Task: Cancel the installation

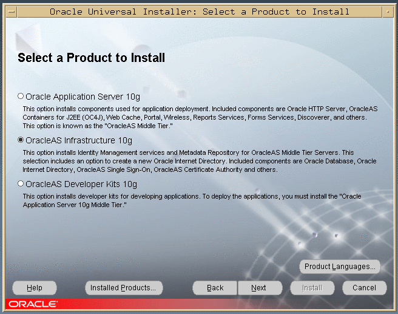Action: click(x=364, y=288)
